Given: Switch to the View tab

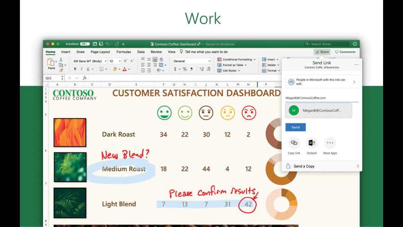Looking at the screenshot, I should coord(172,52).
